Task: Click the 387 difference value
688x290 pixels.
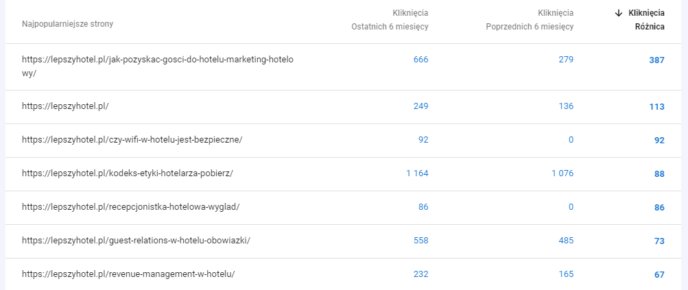Action: (x=656, y=60)
